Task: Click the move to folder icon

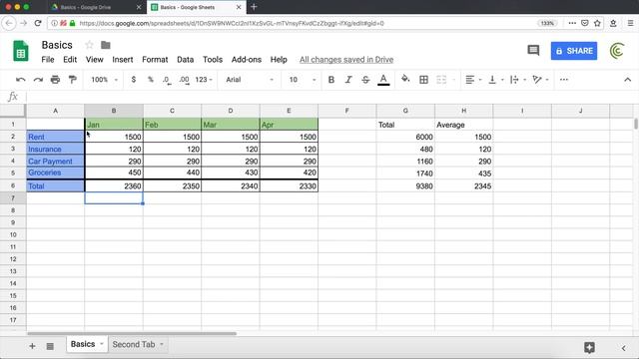Action: point(106,45)
